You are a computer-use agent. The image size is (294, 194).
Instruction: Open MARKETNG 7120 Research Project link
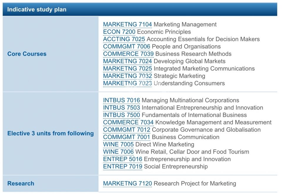coord(127,184)
